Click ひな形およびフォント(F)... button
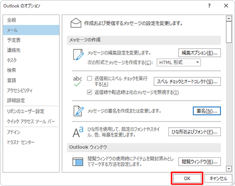 [195, 132]
